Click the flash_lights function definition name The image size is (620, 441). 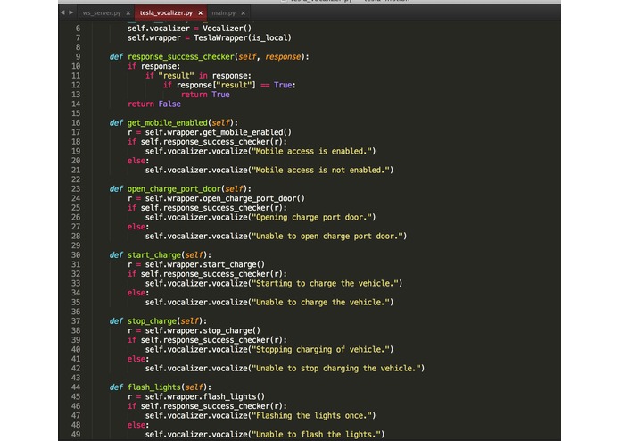click(153, 387)
